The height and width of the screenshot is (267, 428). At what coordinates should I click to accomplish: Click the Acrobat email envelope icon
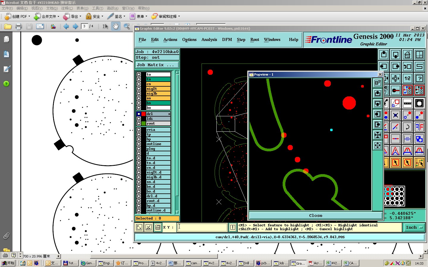pos(40,26)
